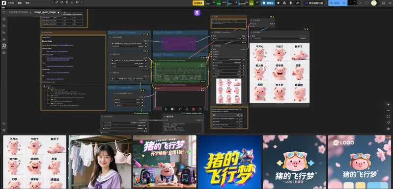Click the navigation arrow icon at right edge
Screen dimensions: 393x189
pyautogui.click(x=389, y=122)
